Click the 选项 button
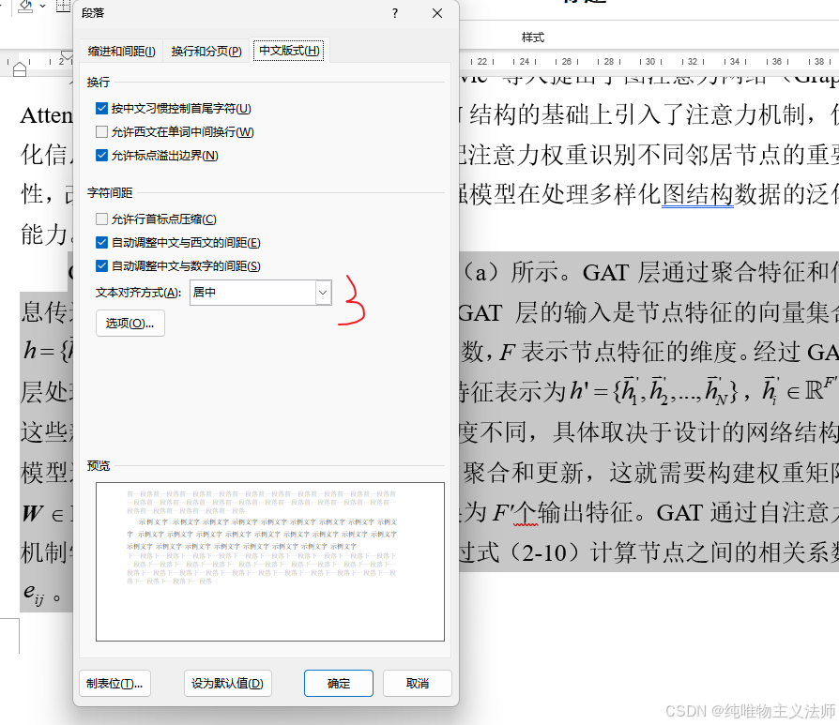The height and width of the screenshot is (725, 839). click(130, 323)
